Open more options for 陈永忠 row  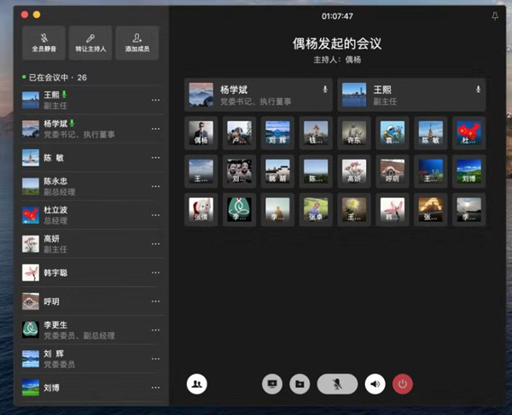156,186
